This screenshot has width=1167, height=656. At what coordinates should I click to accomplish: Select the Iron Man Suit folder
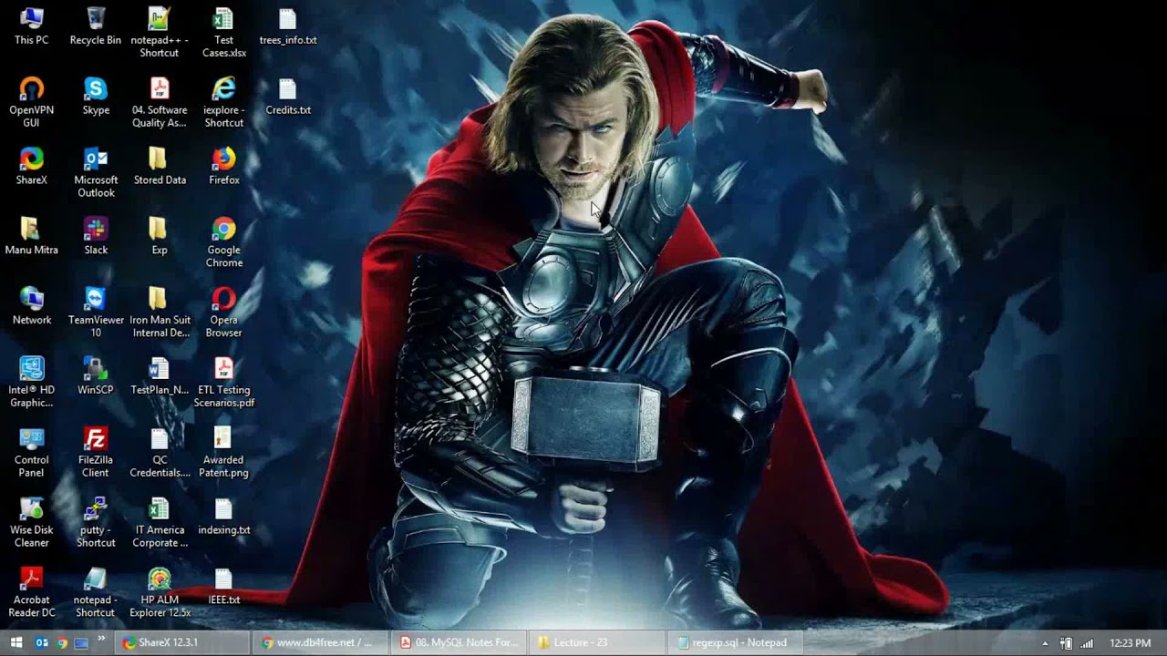160,313
